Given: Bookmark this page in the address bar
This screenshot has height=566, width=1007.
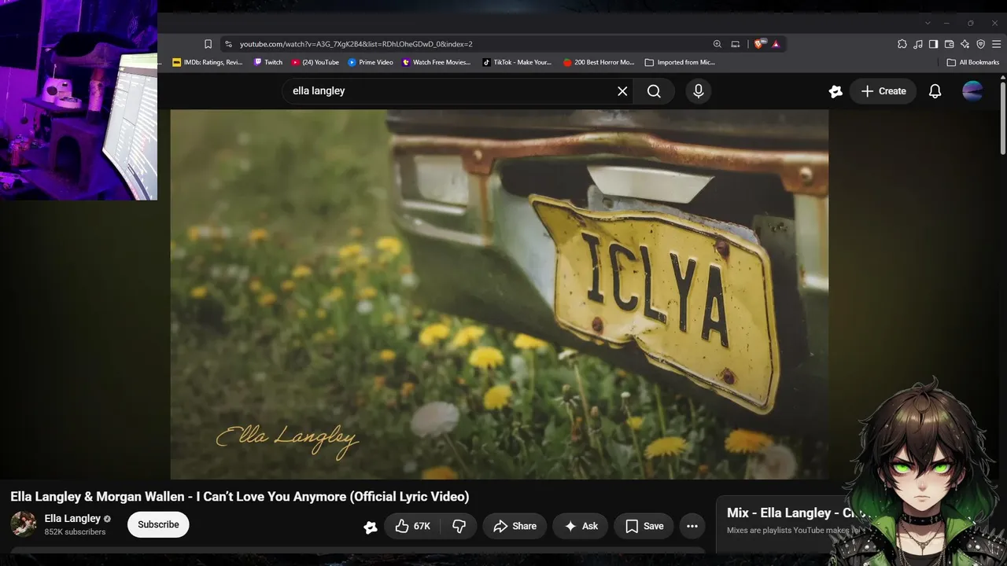Looking at the screenshot, I should [208, 44].
